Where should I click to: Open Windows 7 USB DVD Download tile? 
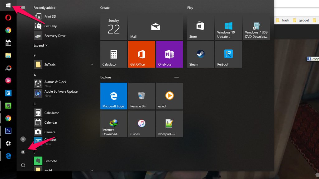(256, 27)
